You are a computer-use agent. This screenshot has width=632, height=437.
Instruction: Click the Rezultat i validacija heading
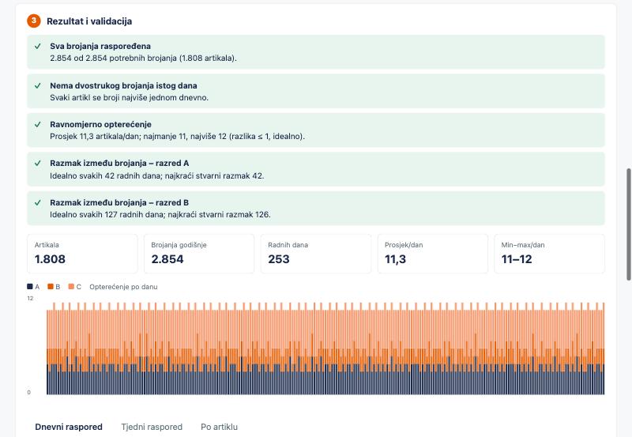(x=89, y=21)
